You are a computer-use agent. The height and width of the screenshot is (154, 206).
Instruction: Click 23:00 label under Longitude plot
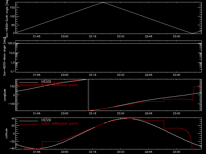[177, 113]
